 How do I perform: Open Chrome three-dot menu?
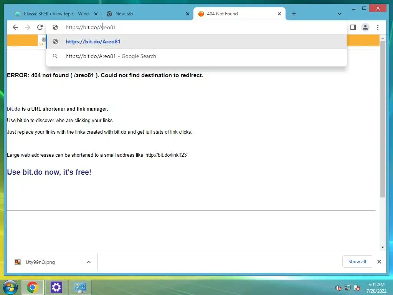378,27
